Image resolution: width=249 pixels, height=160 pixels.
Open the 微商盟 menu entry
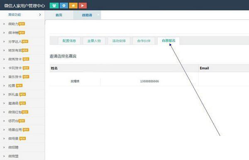click(22, 156)
